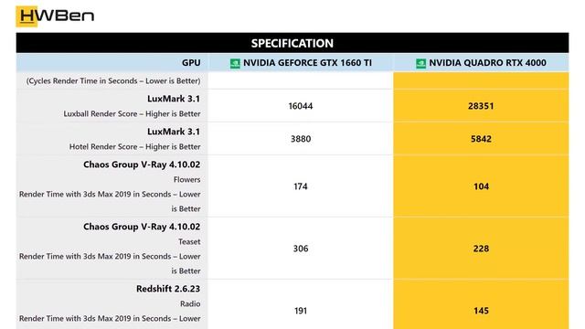Image resolution: width=585 pixels, height=329 pixels.
Task: Click Render Time description under Flowers
Action: 110,201
